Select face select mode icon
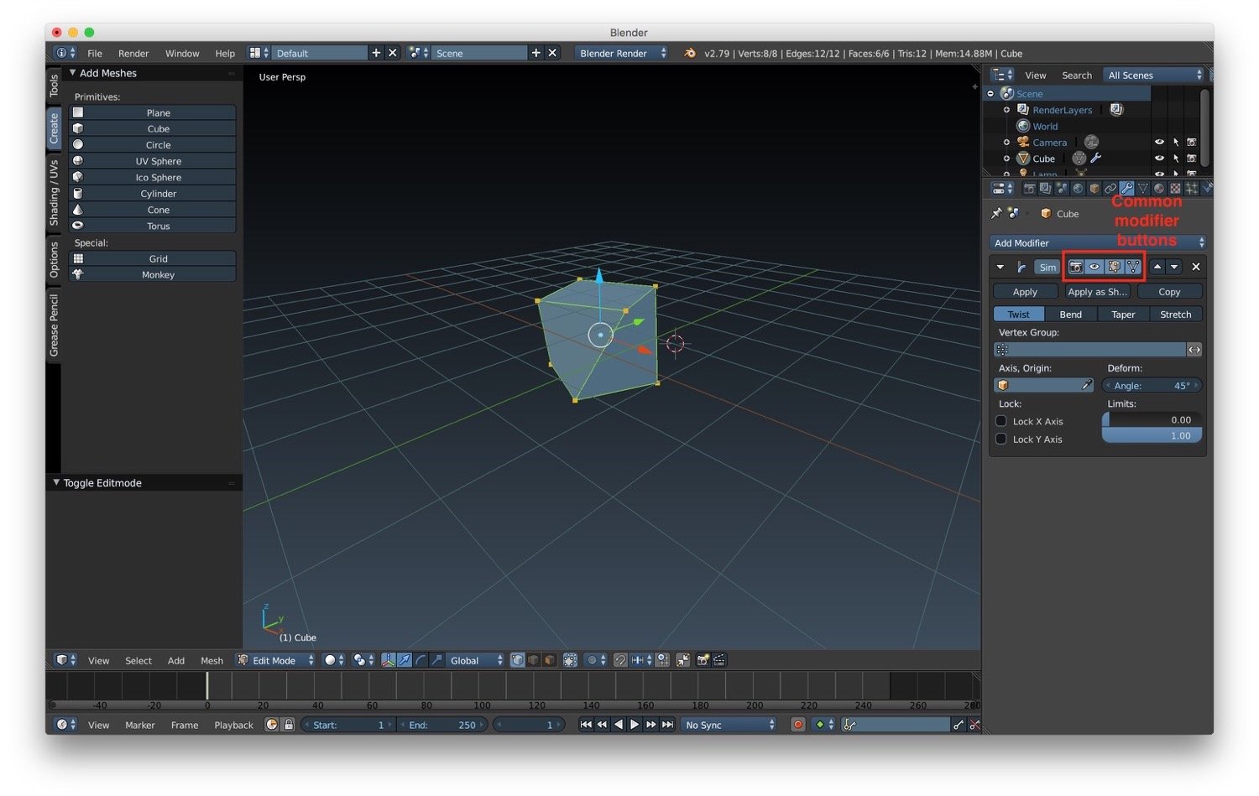Viewport: 1259px width, 796px height. tap(550, 660)
